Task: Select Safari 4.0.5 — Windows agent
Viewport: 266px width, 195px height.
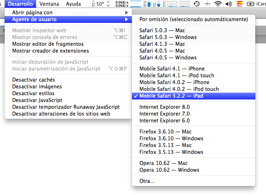Action: (193, 58)
